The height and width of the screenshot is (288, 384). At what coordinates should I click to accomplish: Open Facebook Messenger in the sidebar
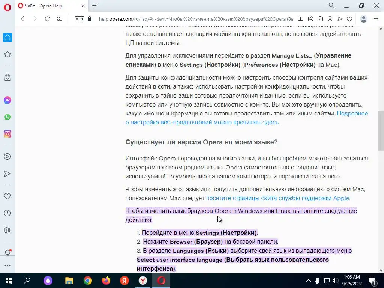[7, 100]
